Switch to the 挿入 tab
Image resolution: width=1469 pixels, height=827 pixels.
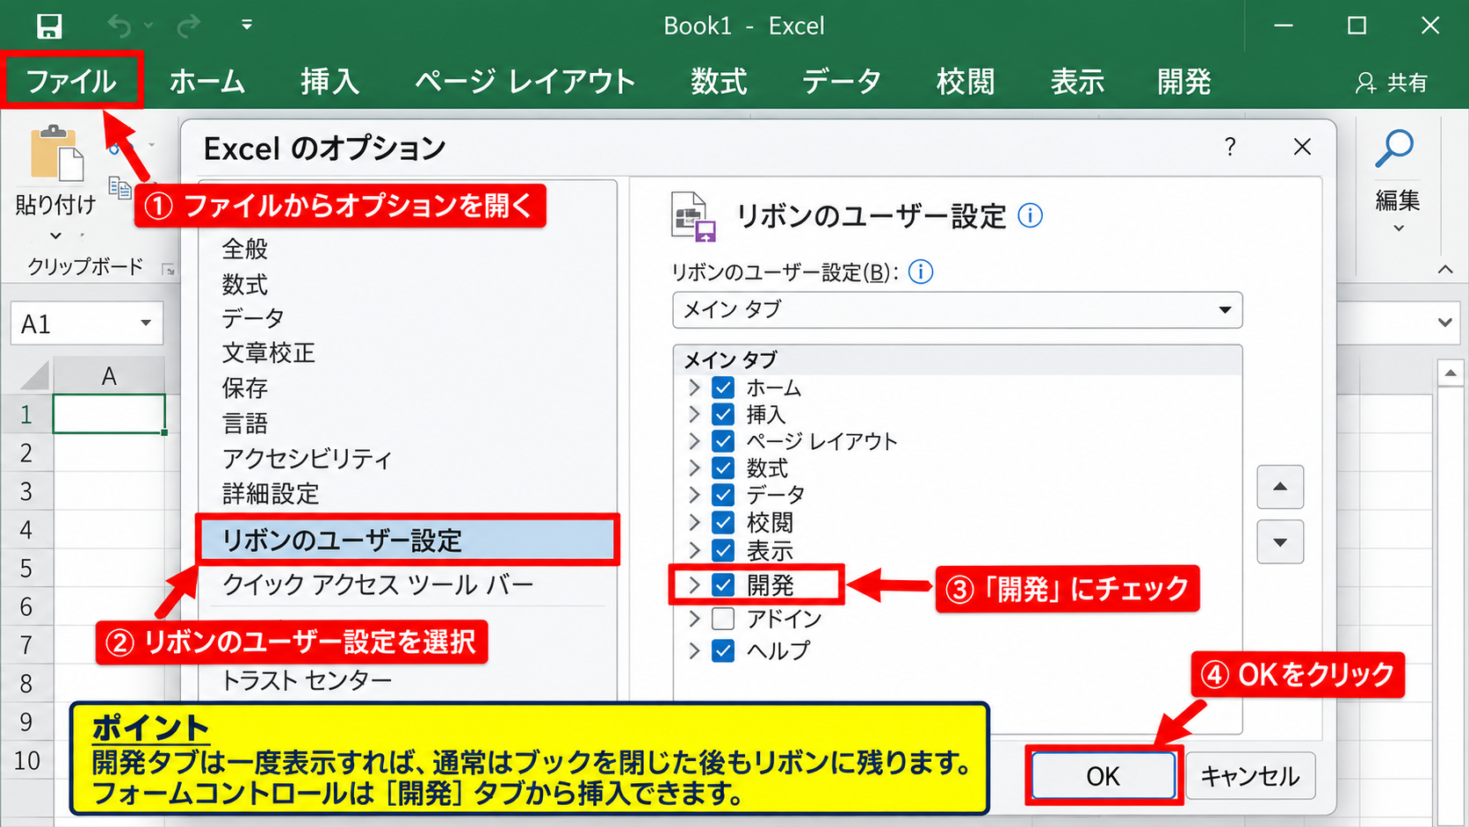330,82
